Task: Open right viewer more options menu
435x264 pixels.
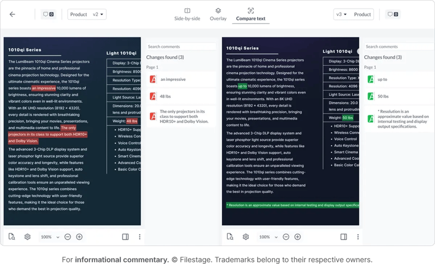Action: coord(358,237)
